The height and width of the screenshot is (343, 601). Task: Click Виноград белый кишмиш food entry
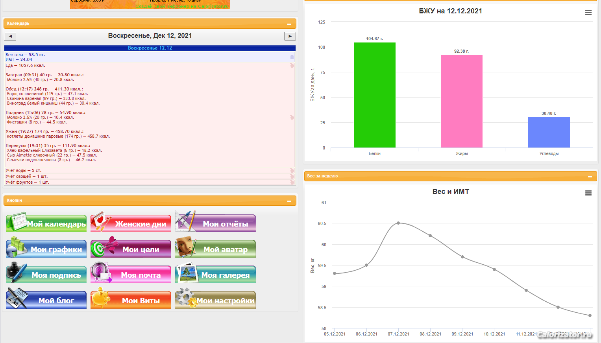click(53, 103)
